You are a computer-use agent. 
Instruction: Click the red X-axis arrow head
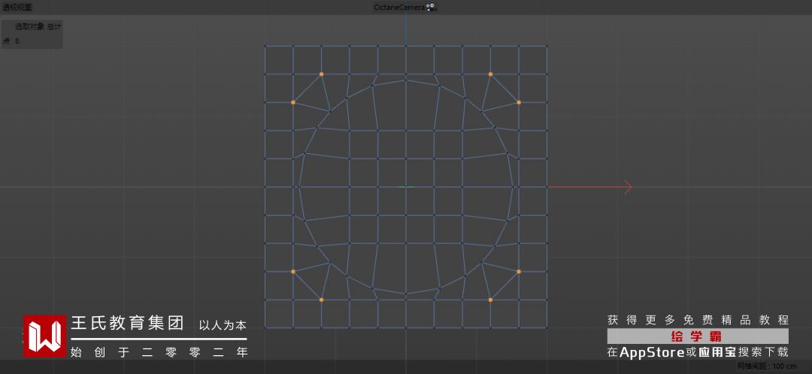(628, 187)
